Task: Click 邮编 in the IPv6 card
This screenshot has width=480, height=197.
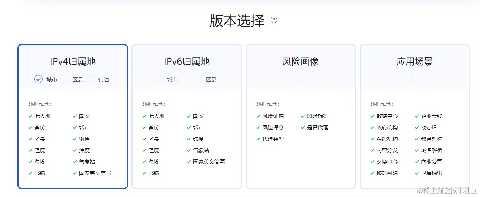Action: [154, 173]
